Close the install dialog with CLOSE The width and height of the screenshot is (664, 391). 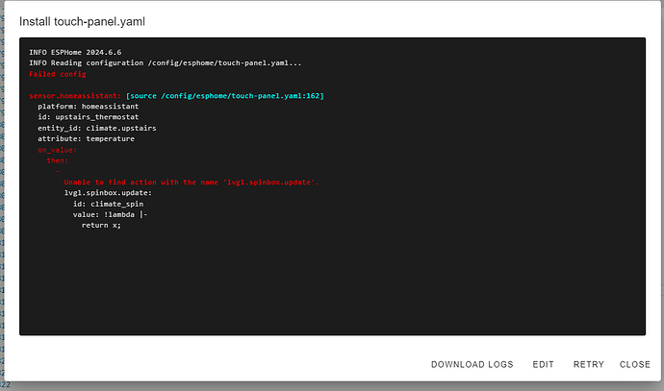tap(635, 364)
